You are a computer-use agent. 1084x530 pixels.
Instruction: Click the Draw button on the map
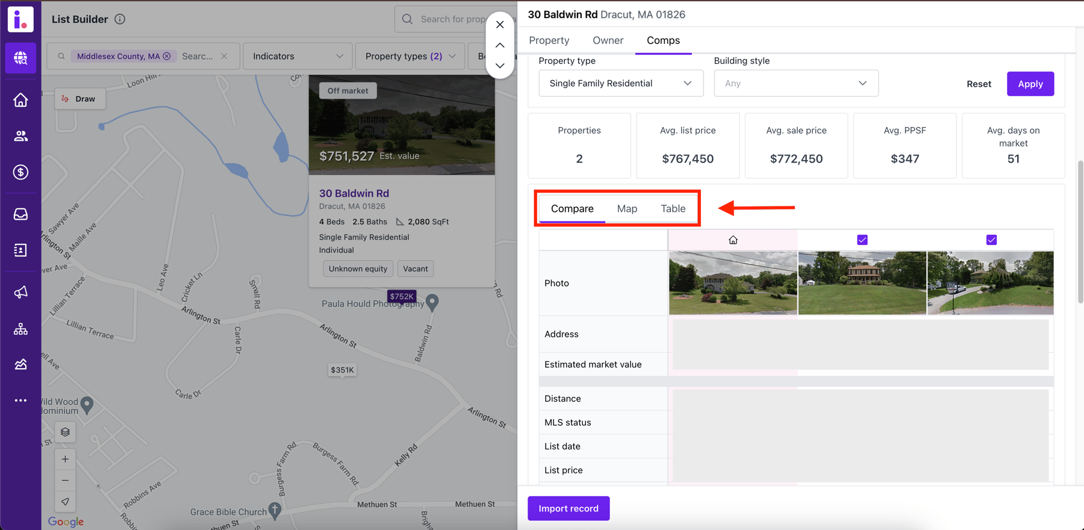[79, 99]
